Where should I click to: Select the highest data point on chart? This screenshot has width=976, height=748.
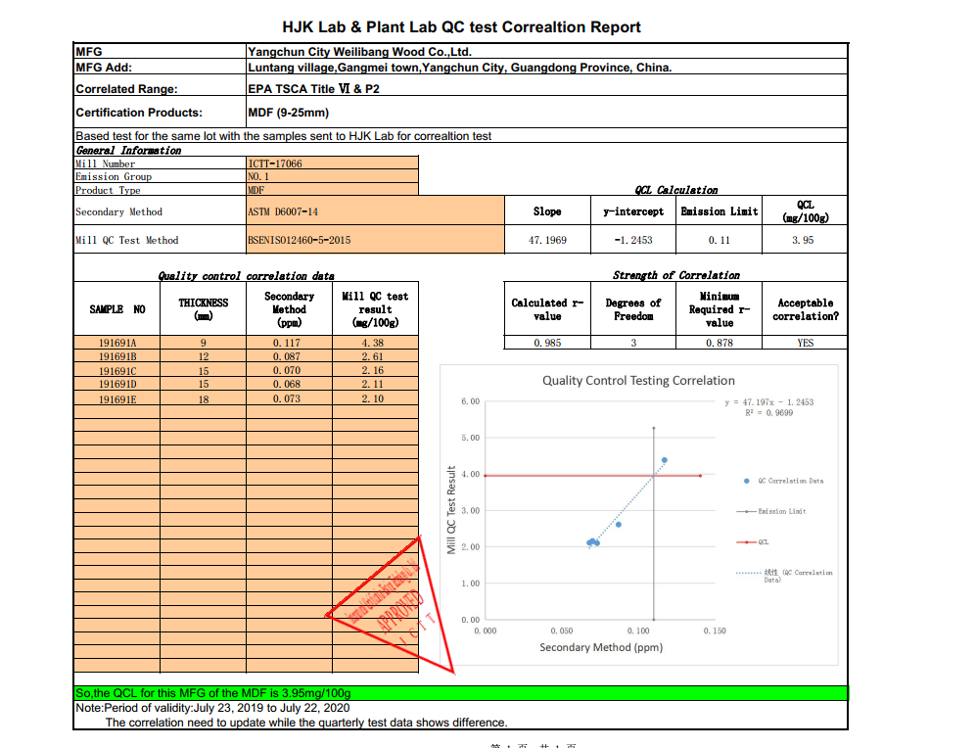coord(665,460)
